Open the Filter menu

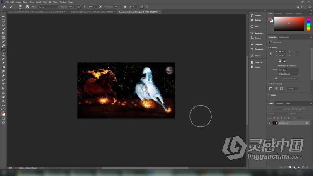45,2
